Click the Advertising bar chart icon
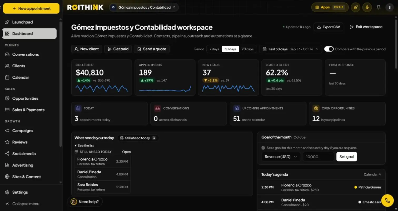This screenshot has width=398, height=211. click(7, 165)
